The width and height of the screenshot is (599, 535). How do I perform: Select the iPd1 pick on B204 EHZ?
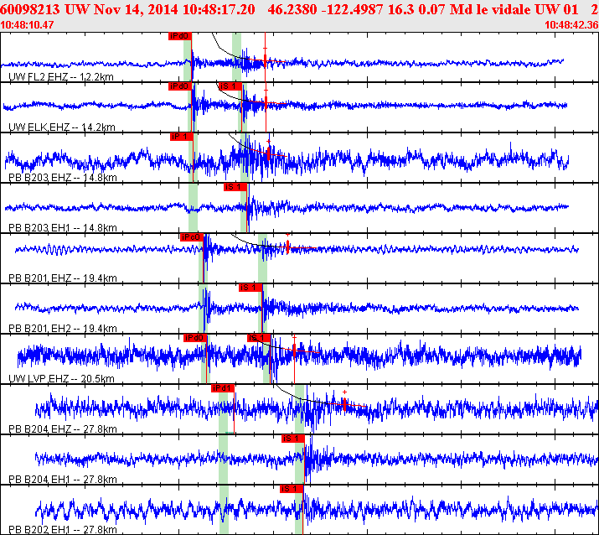tap(223, 388)
